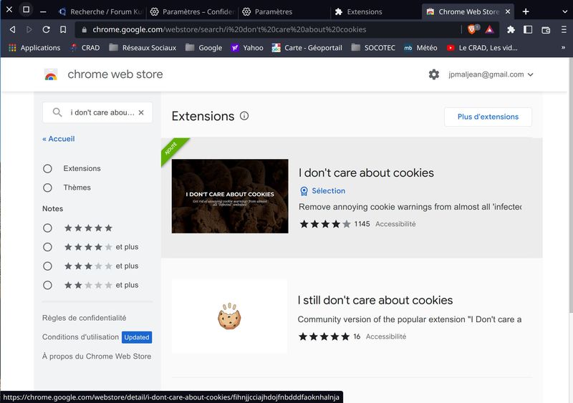Open I don't care about cookies thumbnail
This screenshot has width=573, height=403.
(230, 196)
